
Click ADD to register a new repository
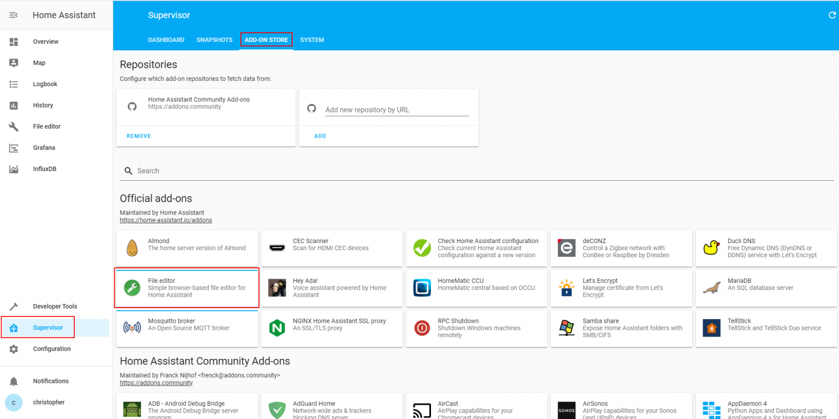pyautogui.click(x=320, y=135)
